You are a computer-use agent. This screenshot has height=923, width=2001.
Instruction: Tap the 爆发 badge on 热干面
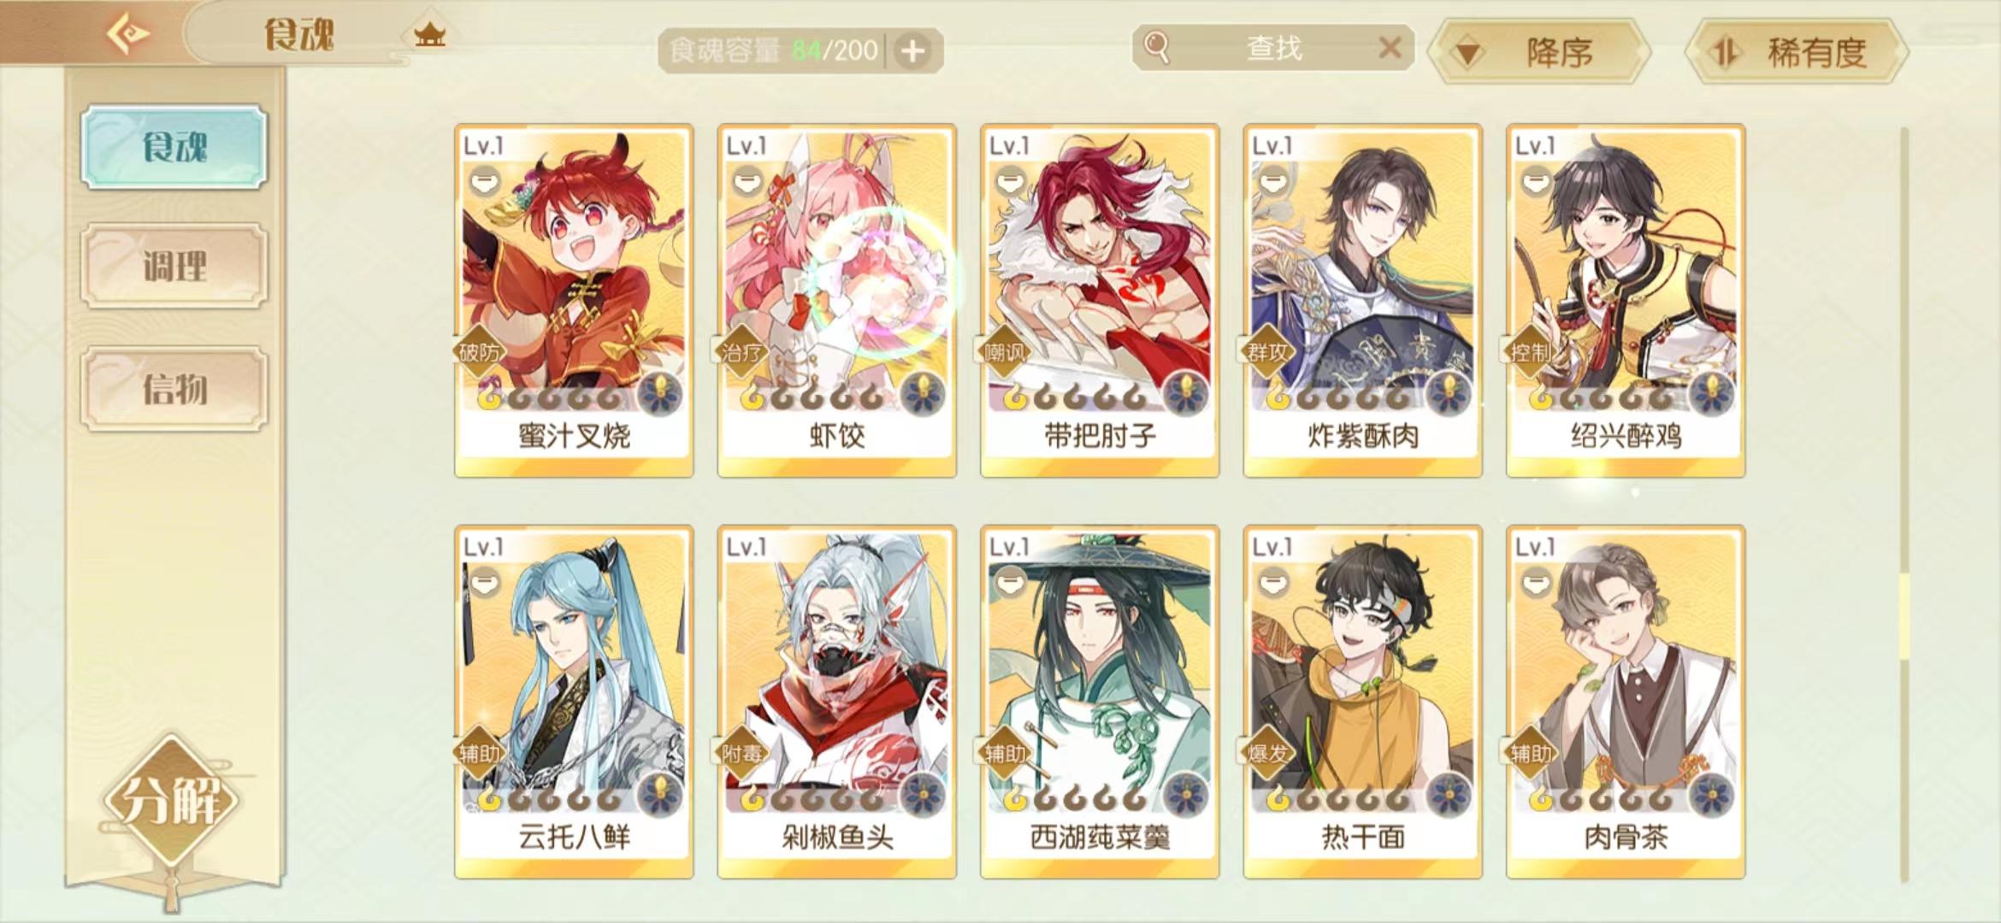(1266, 753)
